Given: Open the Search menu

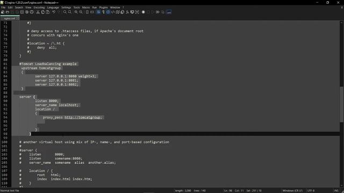Looking at the screenshot, I should tap(19, 8).
